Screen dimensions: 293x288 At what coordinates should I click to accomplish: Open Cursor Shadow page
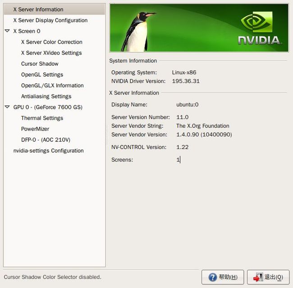(40, 64)
